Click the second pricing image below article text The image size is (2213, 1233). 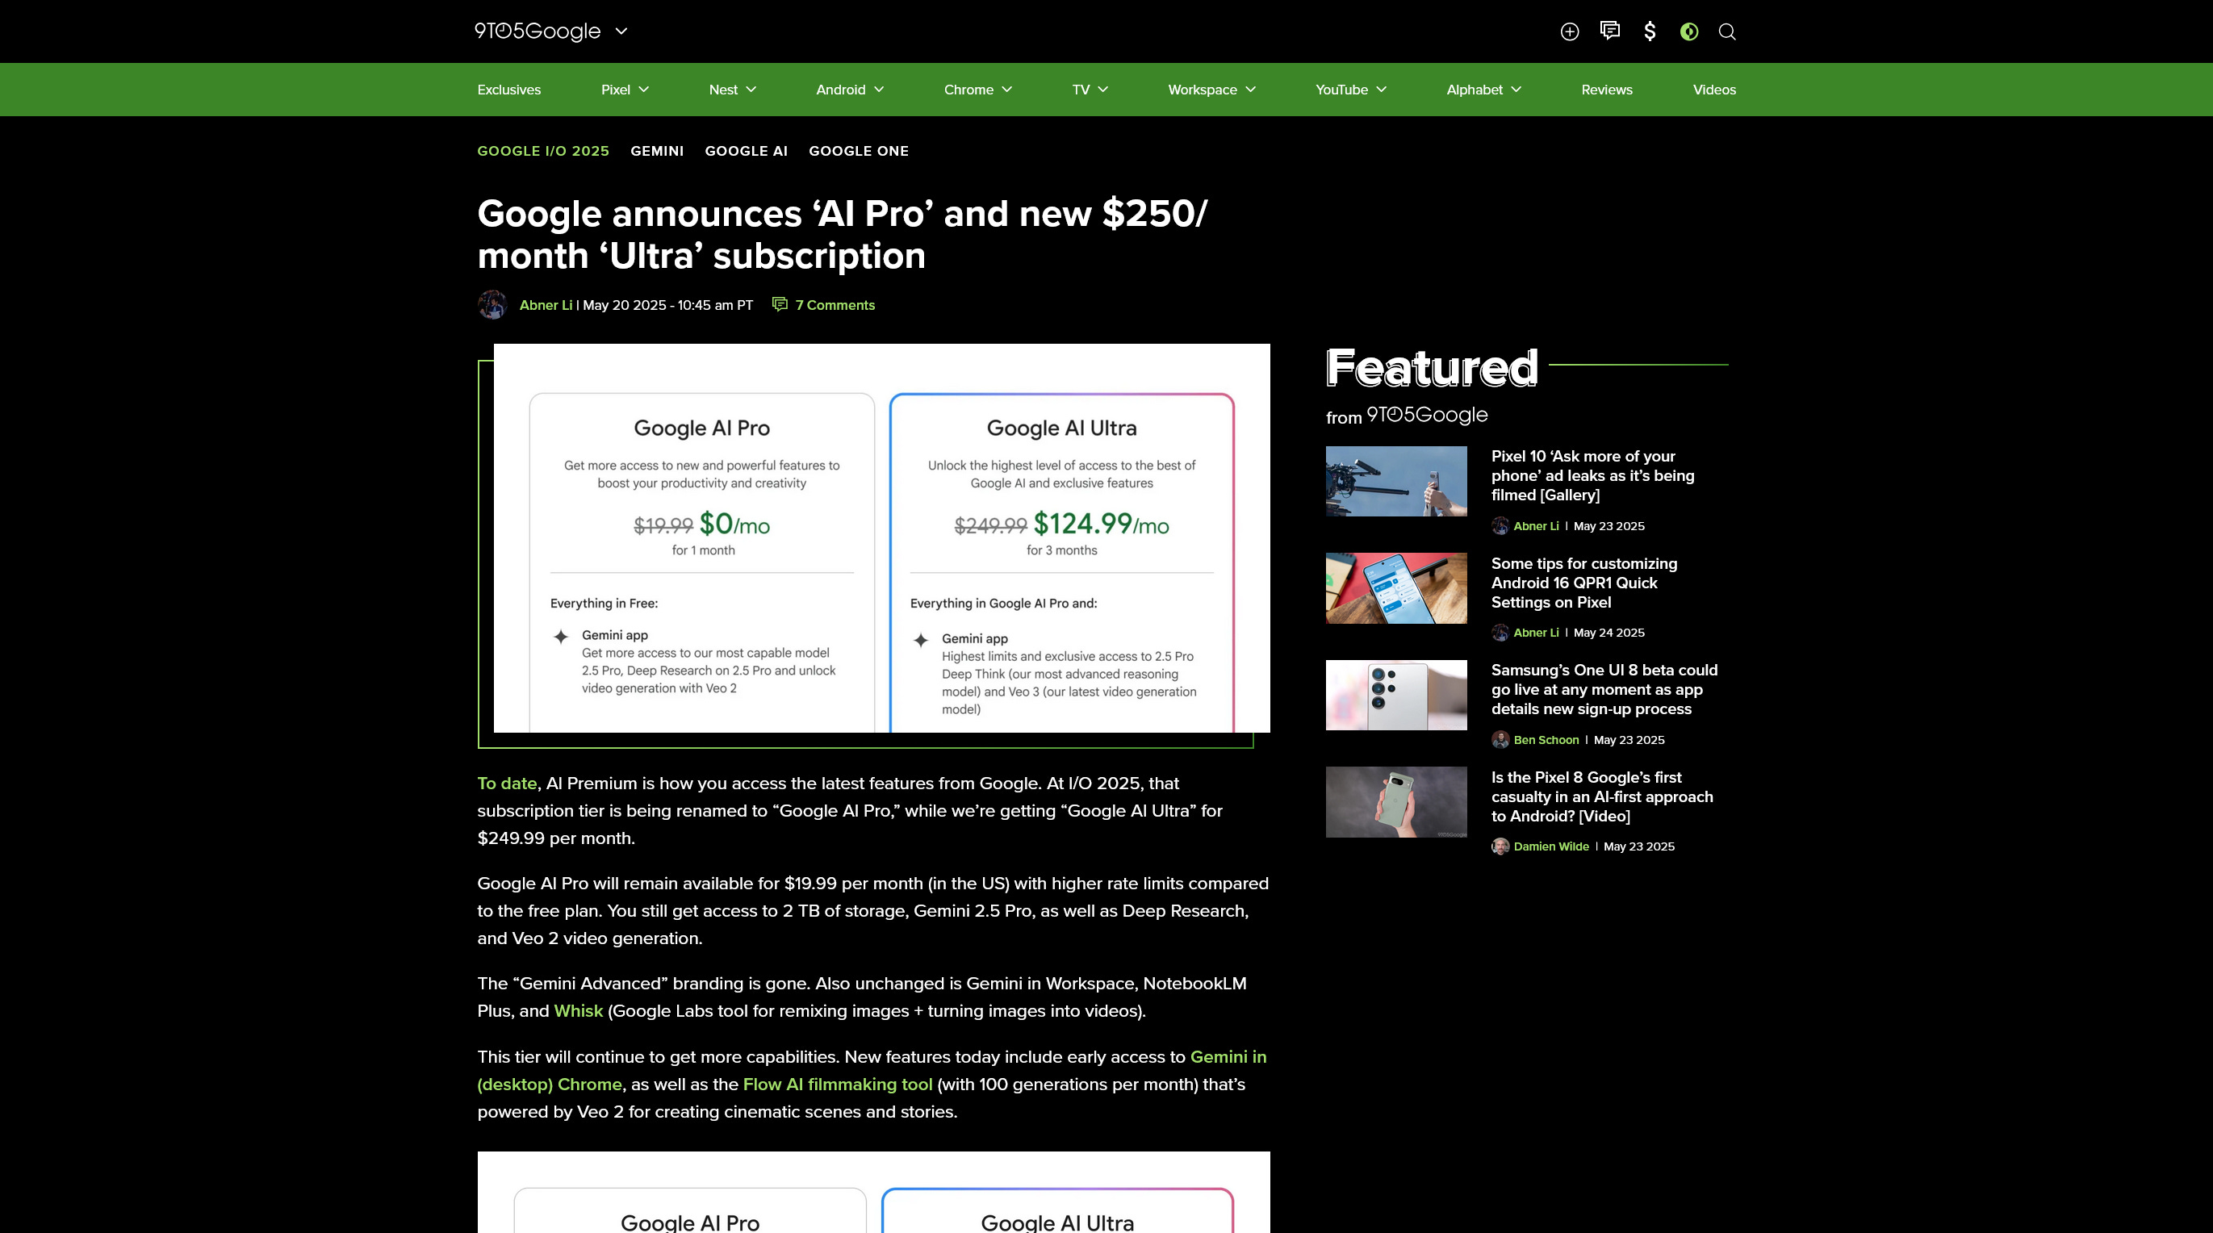(874, 1193)
